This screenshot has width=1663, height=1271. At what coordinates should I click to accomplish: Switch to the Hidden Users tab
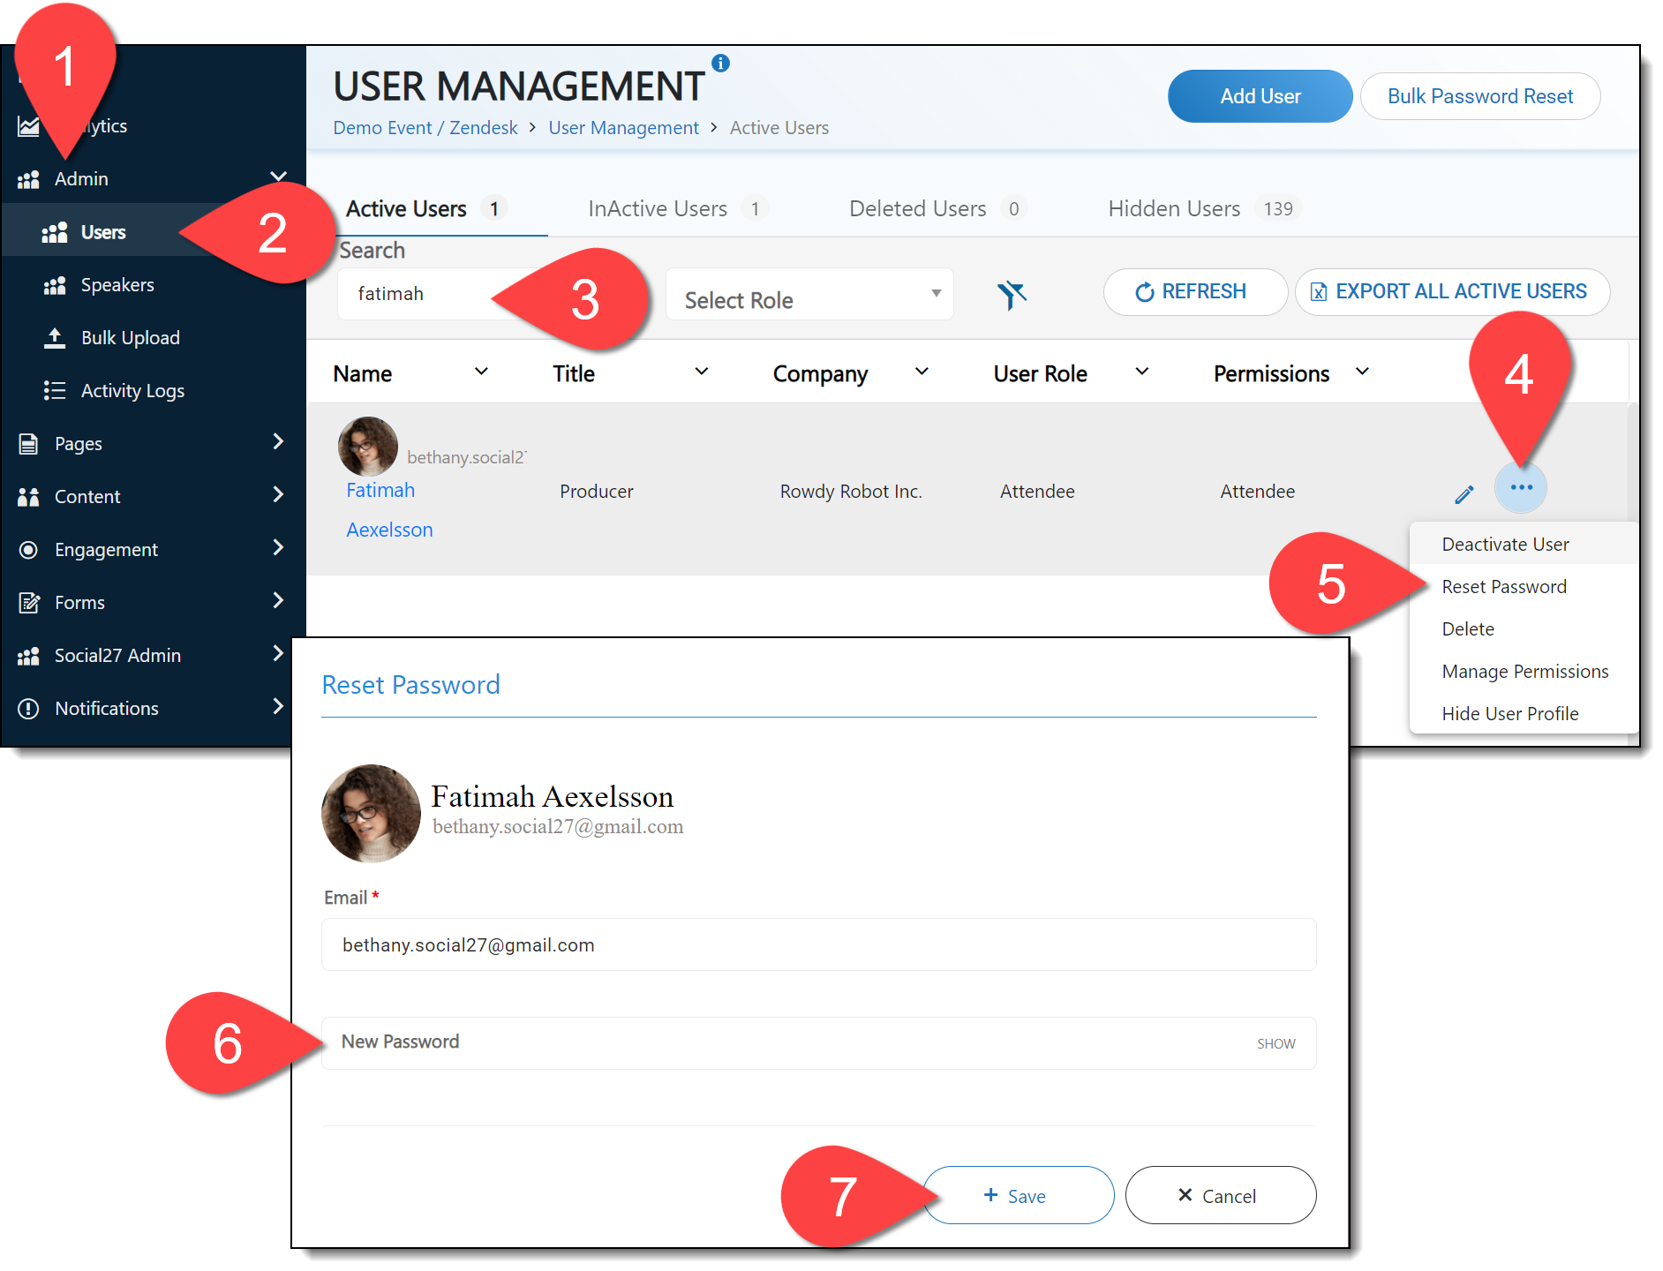click(x=1174, y=208)
